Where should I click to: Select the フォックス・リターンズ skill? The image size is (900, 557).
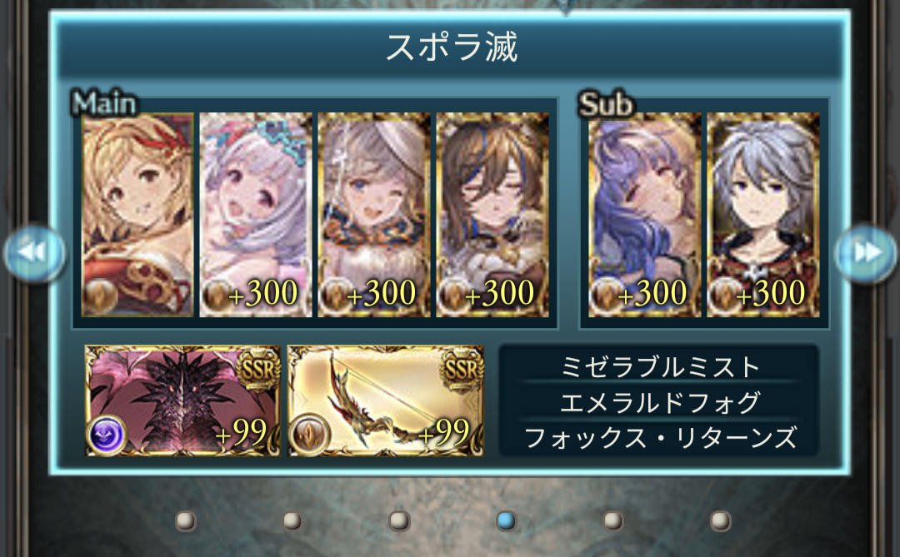[x=659, y=437]
